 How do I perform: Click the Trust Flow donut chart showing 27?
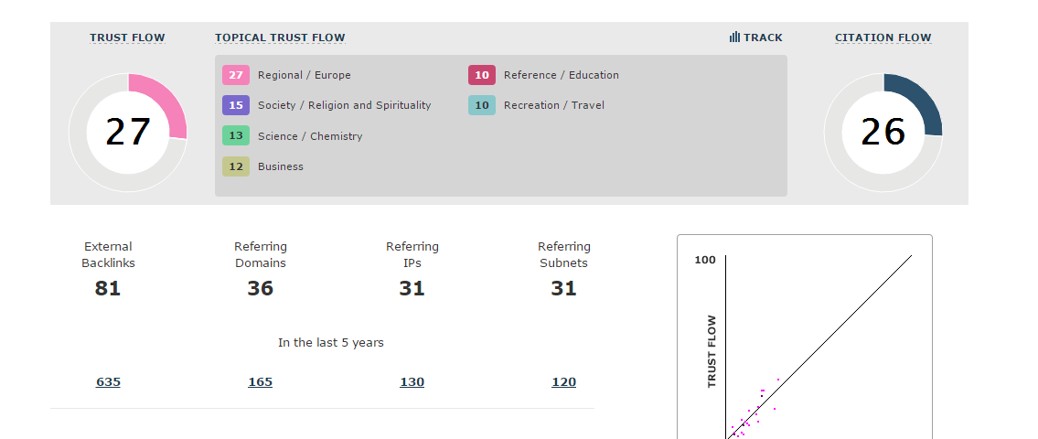128,133
